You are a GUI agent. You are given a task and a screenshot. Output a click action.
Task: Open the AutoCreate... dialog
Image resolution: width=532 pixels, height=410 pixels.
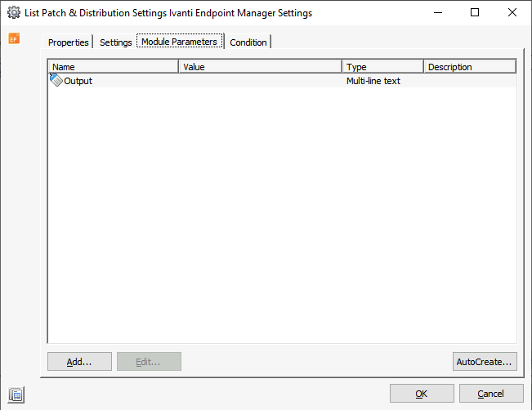pos(485,362)
